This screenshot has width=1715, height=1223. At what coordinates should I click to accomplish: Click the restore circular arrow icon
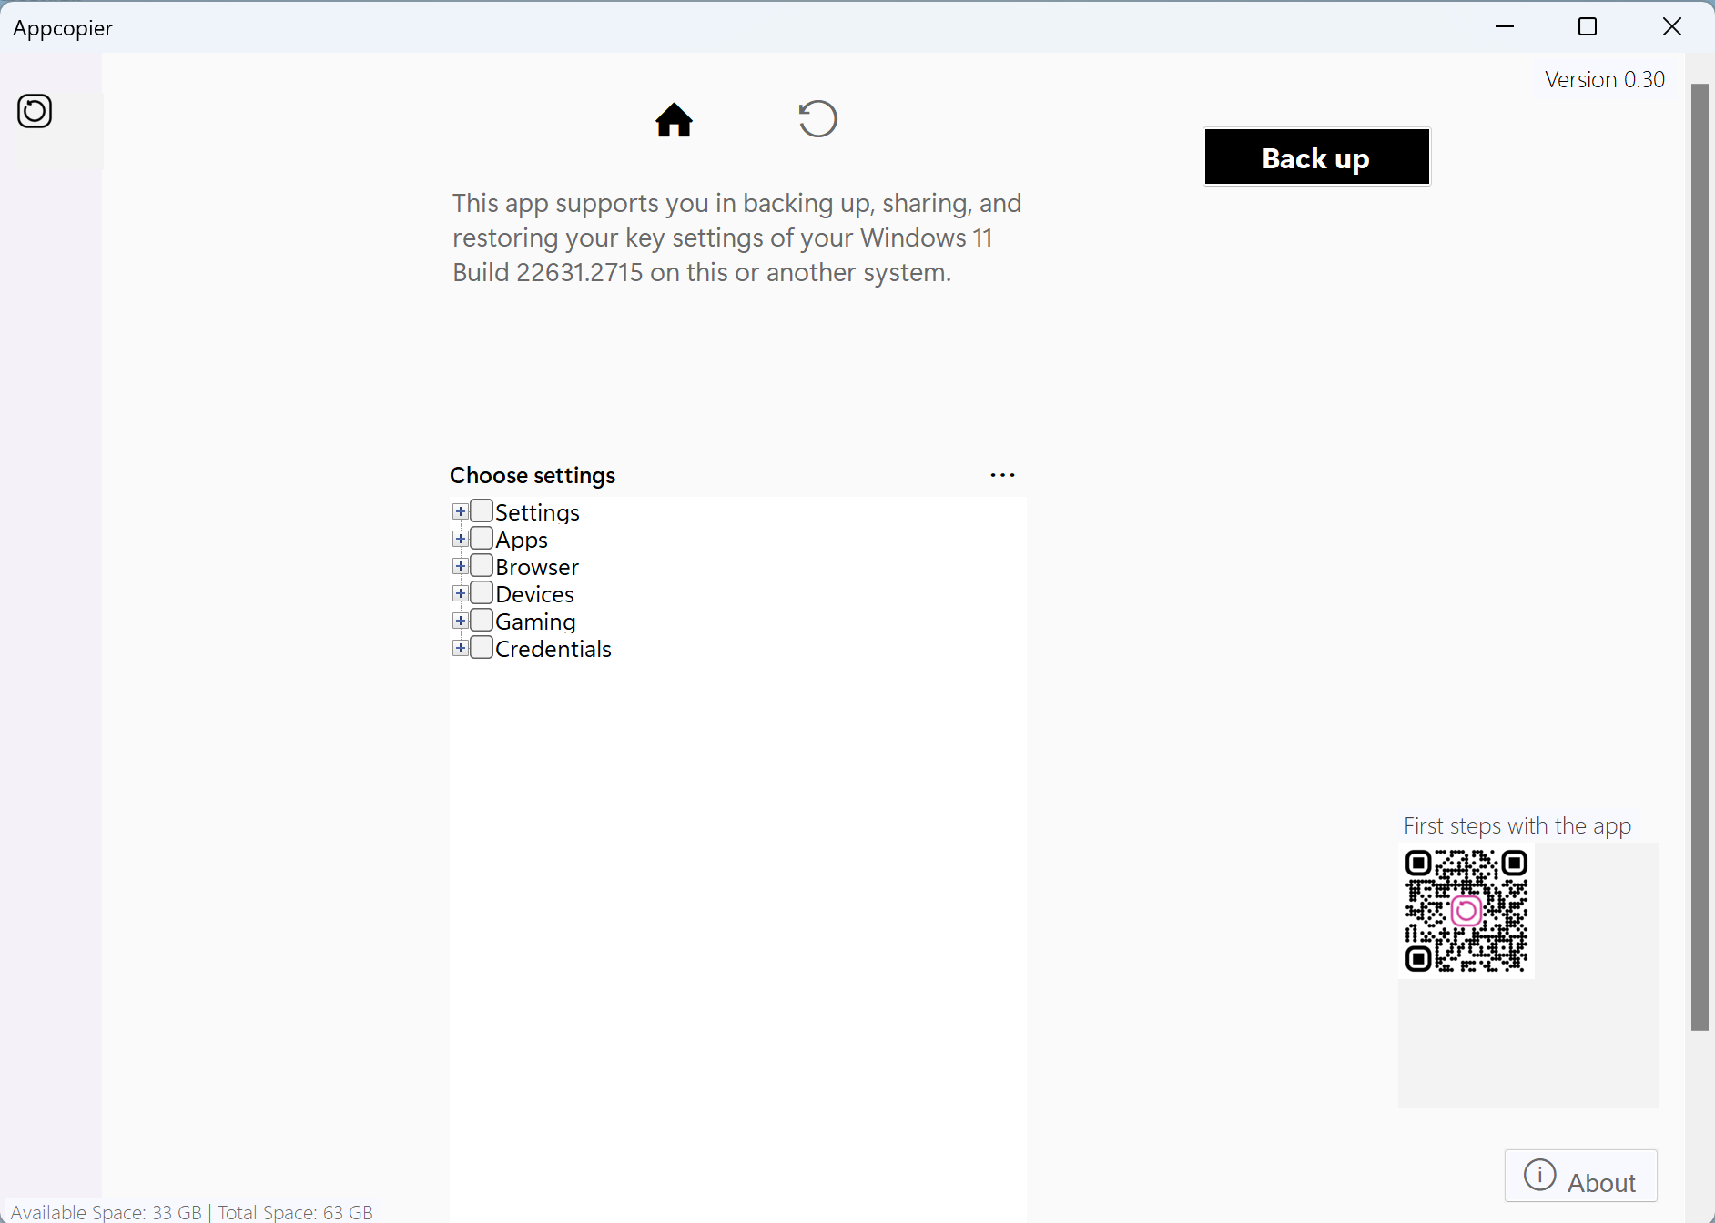(817, 118)
